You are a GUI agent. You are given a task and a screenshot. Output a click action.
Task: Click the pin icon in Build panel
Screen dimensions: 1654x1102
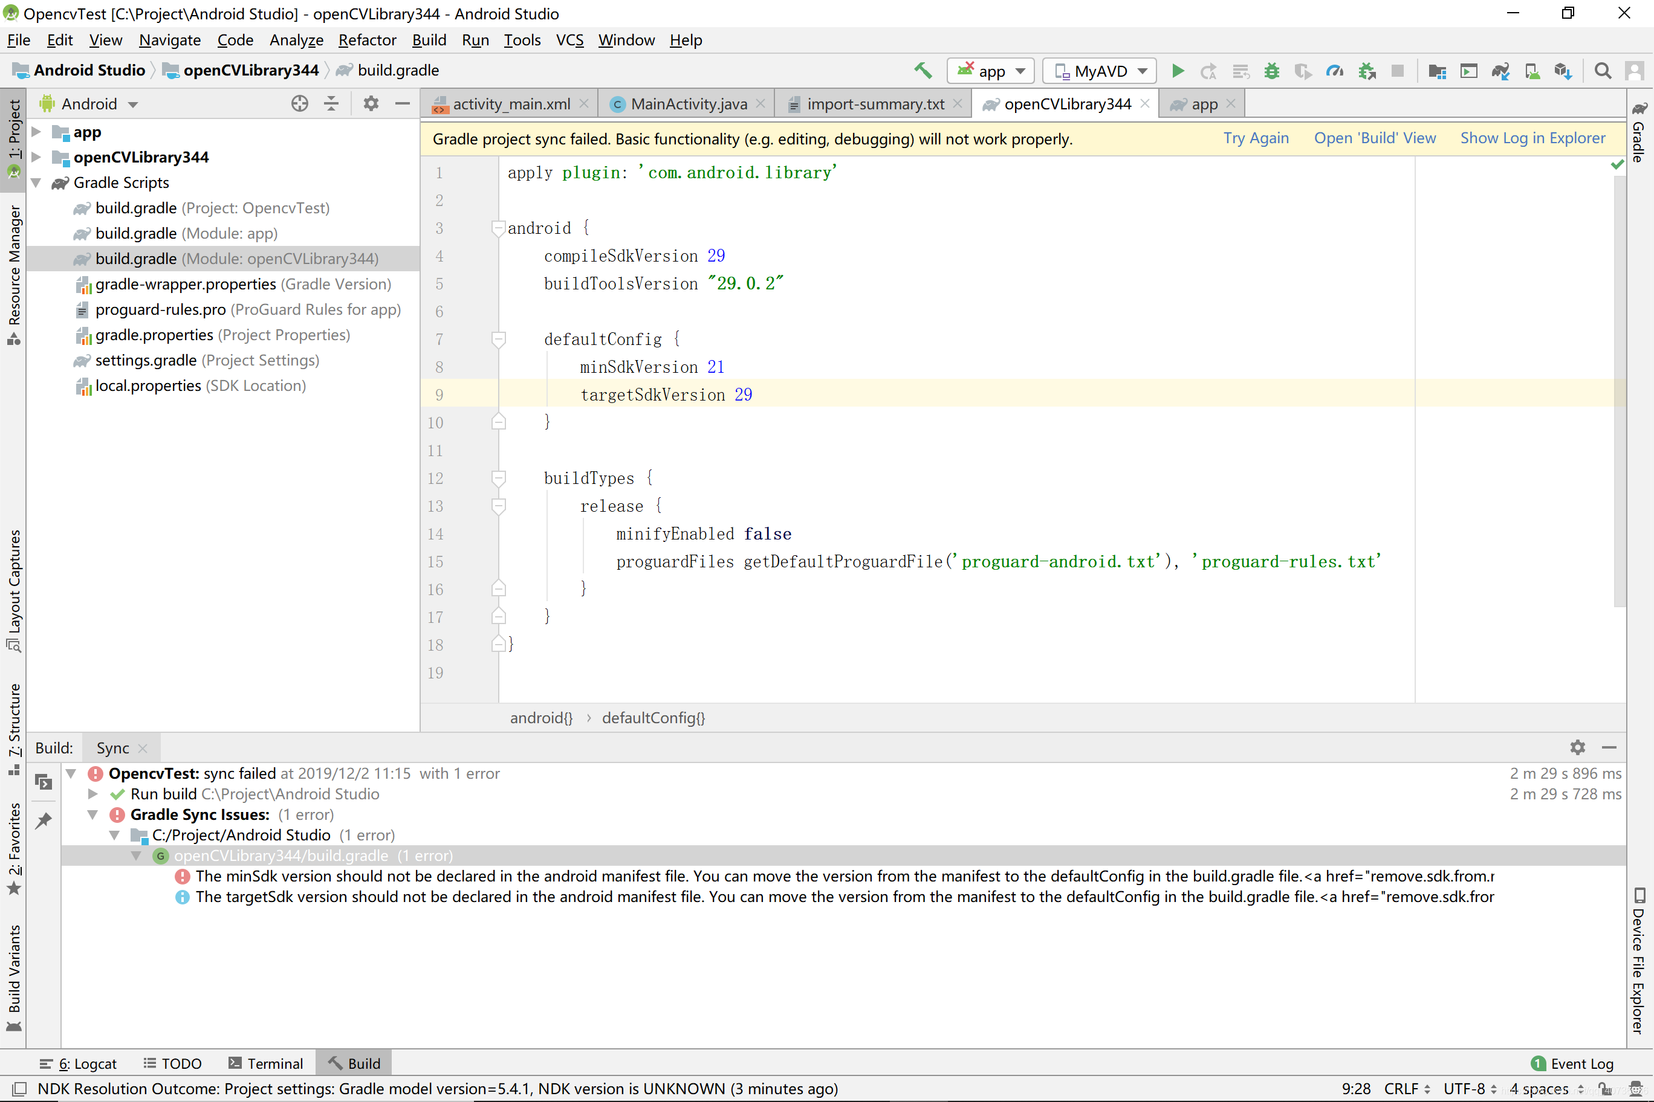[44, 820]
